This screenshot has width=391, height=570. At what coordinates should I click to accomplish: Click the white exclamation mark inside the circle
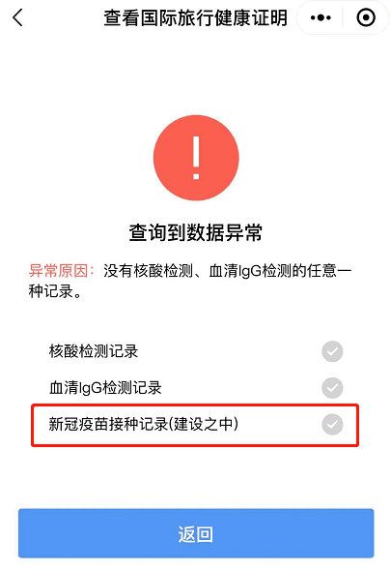pyautogui.click(x=196, y=158)
